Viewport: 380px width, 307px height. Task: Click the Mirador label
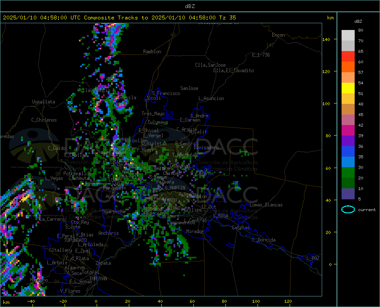coord(195,231)
